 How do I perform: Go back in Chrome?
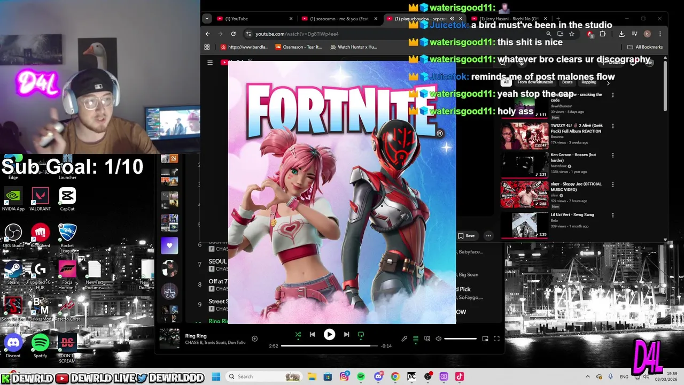click(x=208, y=34)
